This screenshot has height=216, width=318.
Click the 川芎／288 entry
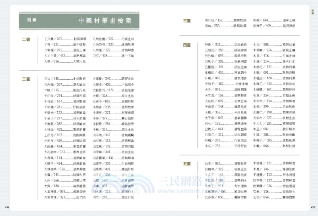[x=113, y=197]
